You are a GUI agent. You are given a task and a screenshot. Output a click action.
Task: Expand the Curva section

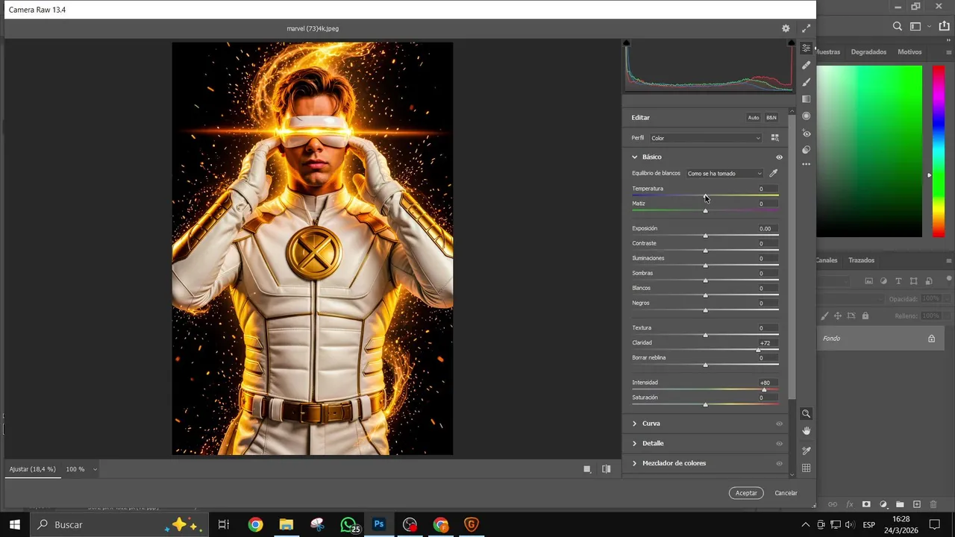pyautogui.click(x=635, y=424)
